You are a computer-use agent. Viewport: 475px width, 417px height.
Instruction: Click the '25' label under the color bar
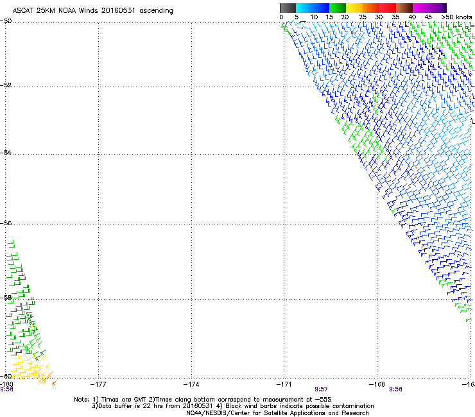(363, 17)
